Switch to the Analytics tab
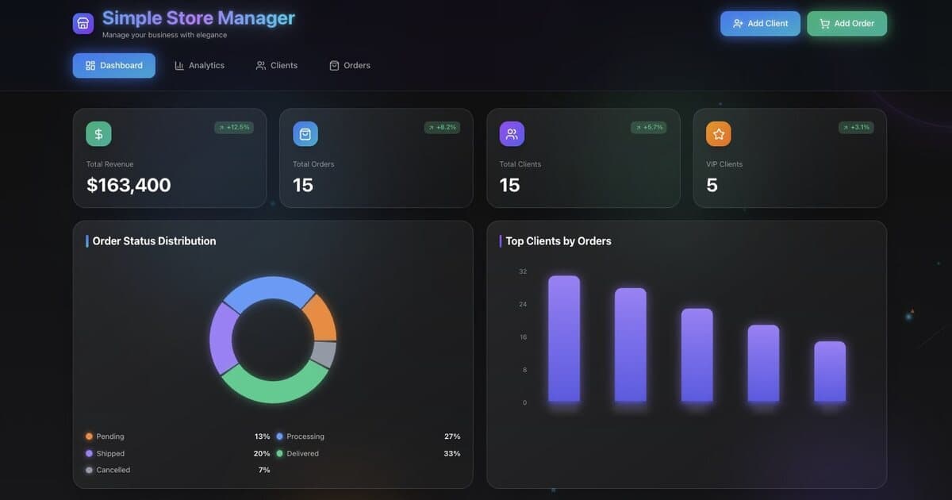952x500 pixels. (199, 66)
